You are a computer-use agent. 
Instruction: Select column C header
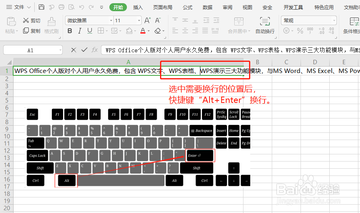coord(286,62)
